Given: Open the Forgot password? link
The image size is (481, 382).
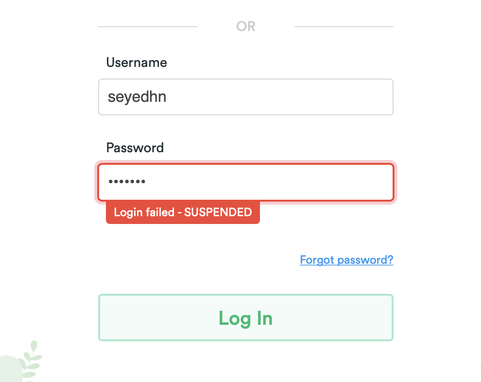Looking at the screenshot, I should [x=346, y=260].
